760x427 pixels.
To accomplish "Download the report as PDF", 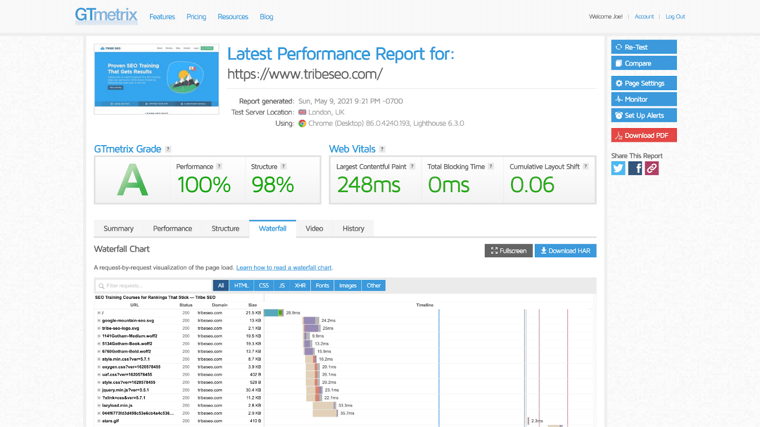I will [x=644, y=136].
